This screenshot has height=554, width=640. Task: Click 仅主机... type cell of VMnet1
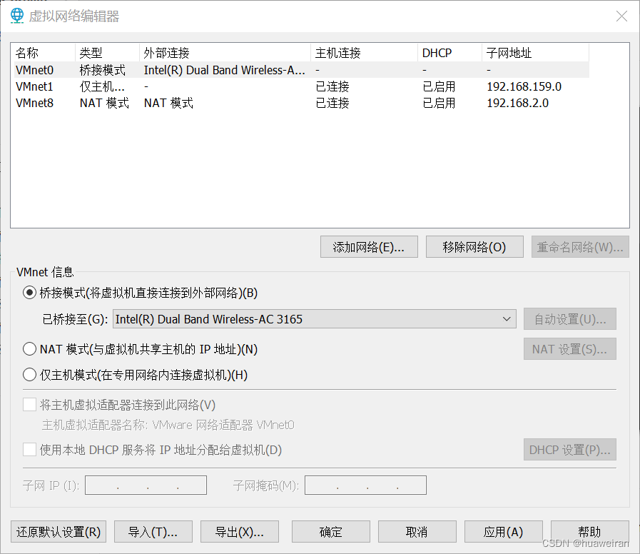(102, 86)
